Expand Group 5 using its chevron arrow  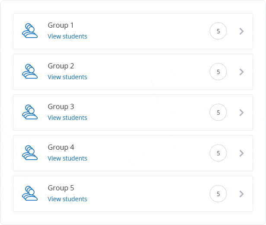coord(242,194)
